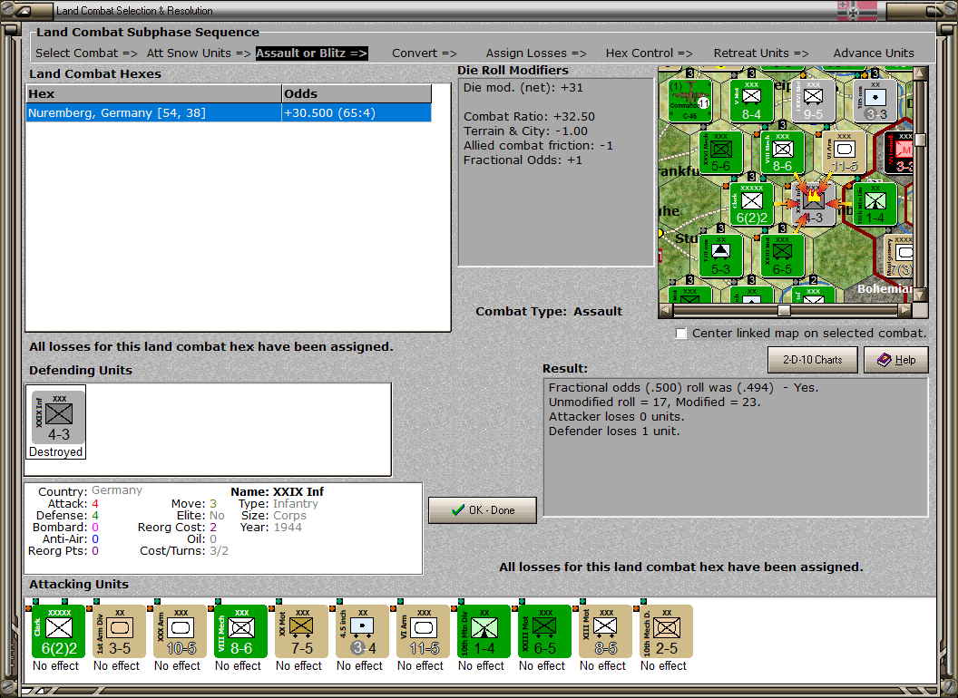Click the map scroll right arrow
Screen dimensions: 958x698
pyautogui.click(x=904, y=310)
